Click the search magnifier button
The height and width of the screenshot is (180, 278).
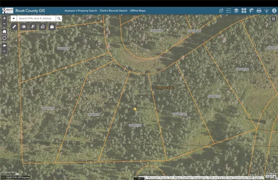(59, 19)
